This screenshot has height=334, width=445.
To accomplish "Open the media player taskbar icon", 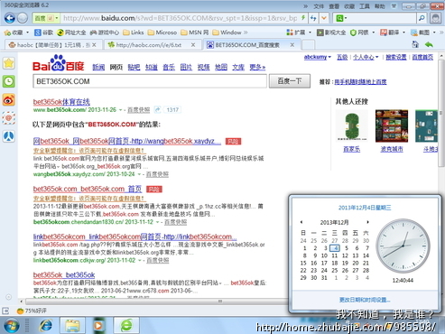I will pos(98,326).
